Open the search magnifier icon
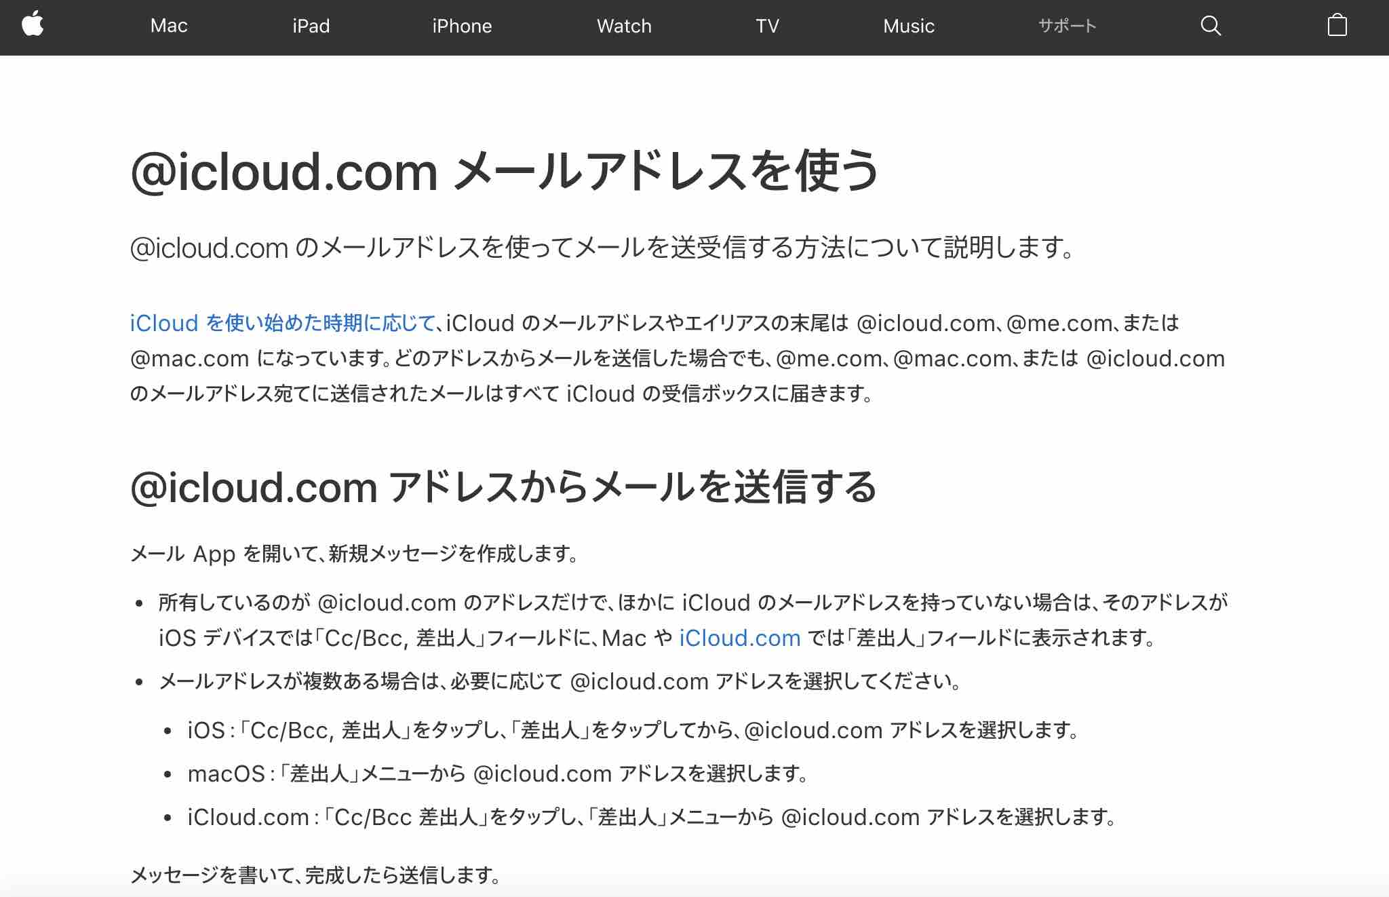The width and height of the screenshot is (1389, 897). click(x=1211, y=26)
